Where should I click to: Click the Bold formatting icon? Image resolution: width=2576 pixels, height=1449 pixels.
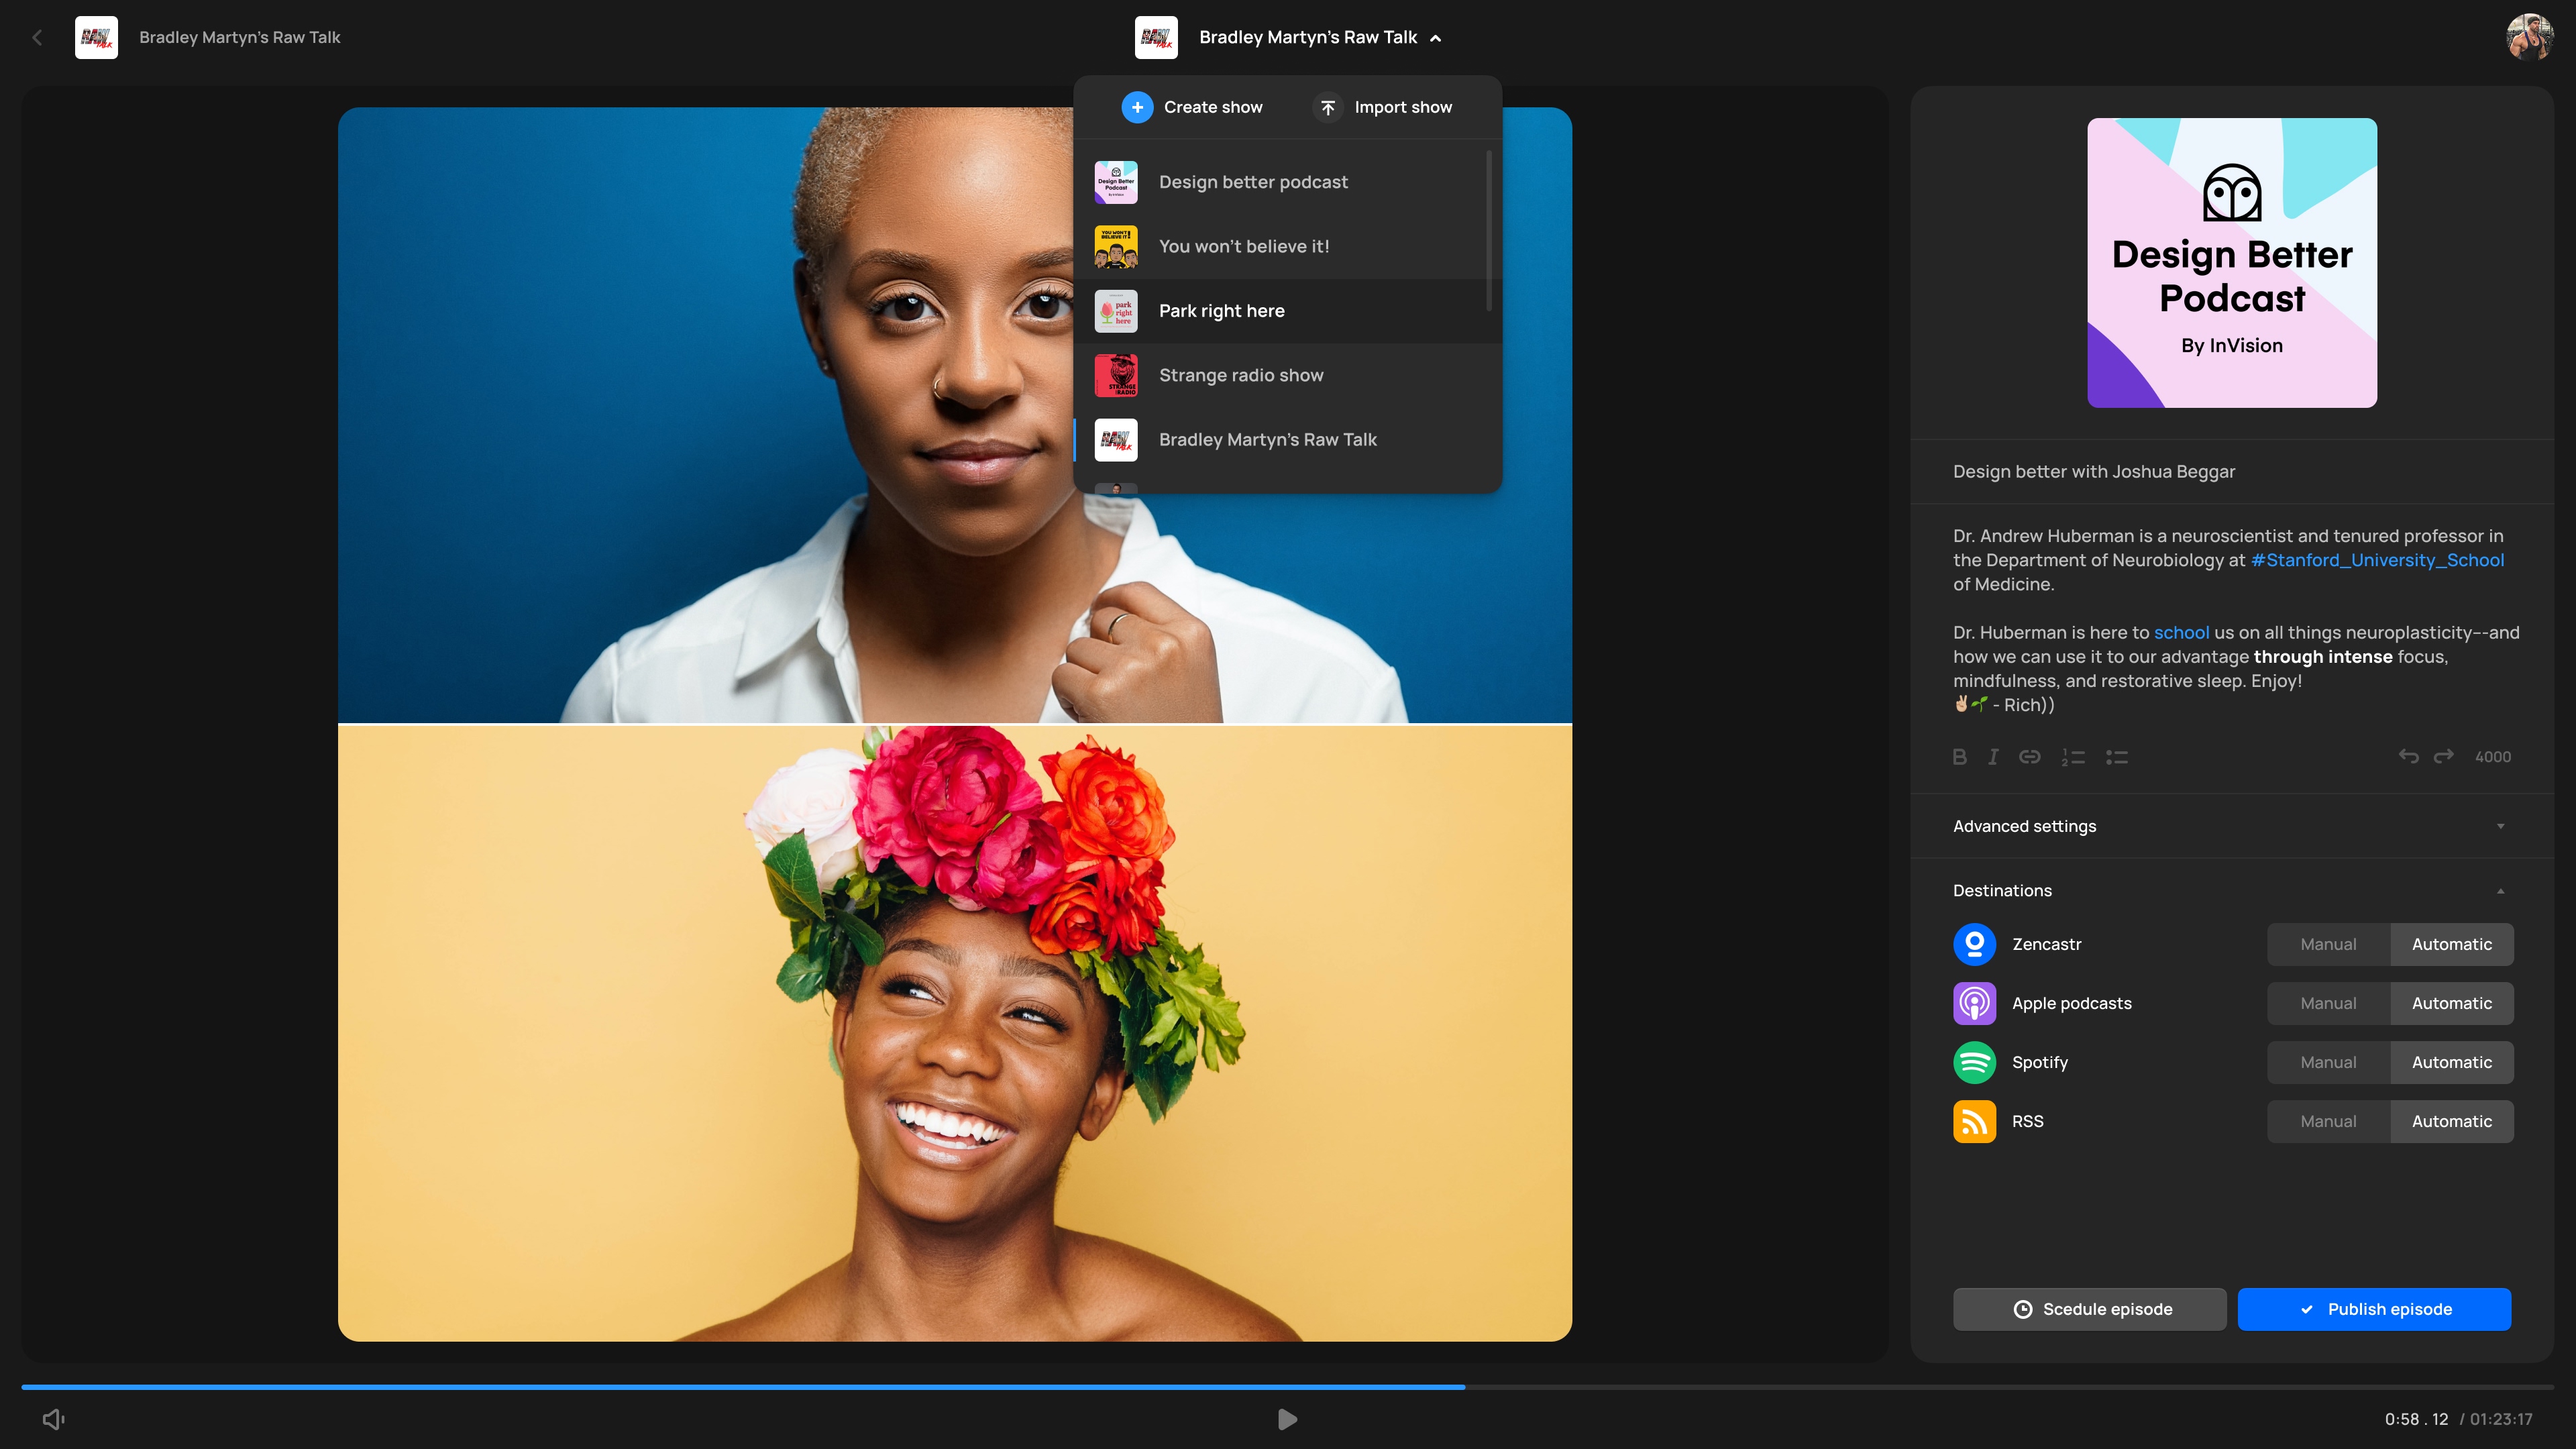1959,757
